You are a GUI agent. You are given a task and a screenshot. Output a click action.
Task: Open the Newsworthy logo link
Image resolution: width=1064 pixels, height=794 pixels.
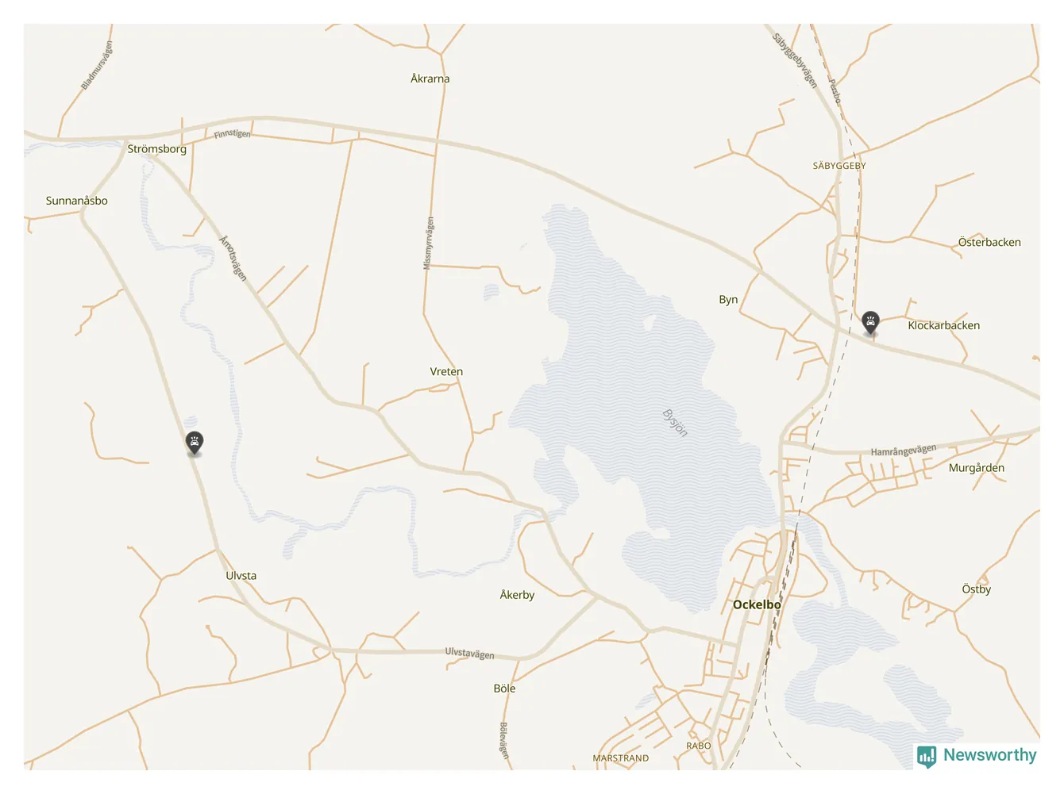point(977,756)
